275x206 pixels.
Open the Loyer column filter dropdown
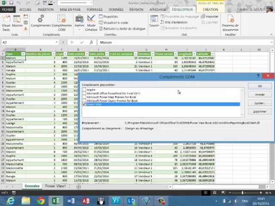65,54
